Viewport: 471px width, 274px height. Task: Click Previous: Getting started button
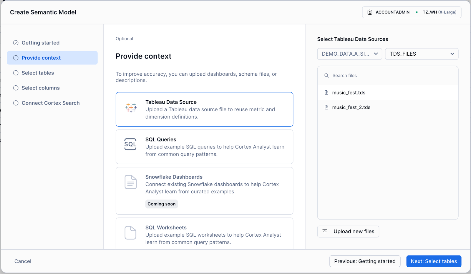coord(365,261)
